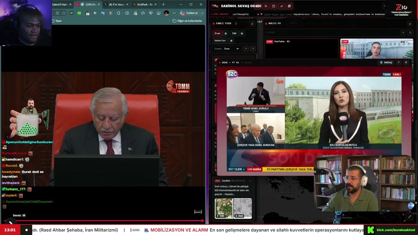Click the Dublaj button in Odak player
418x235 pixels.
coord(386,62)
